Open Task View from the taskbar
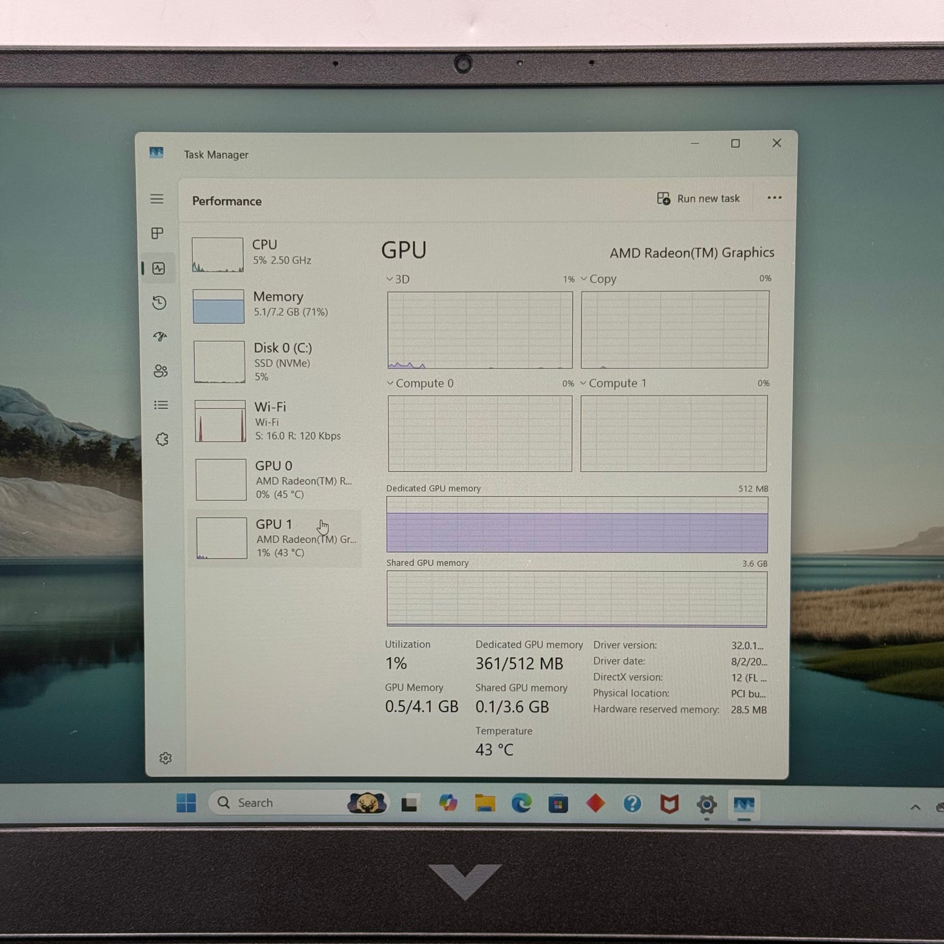The width and height of the screenshot is (944, 944). click(410, 804)
